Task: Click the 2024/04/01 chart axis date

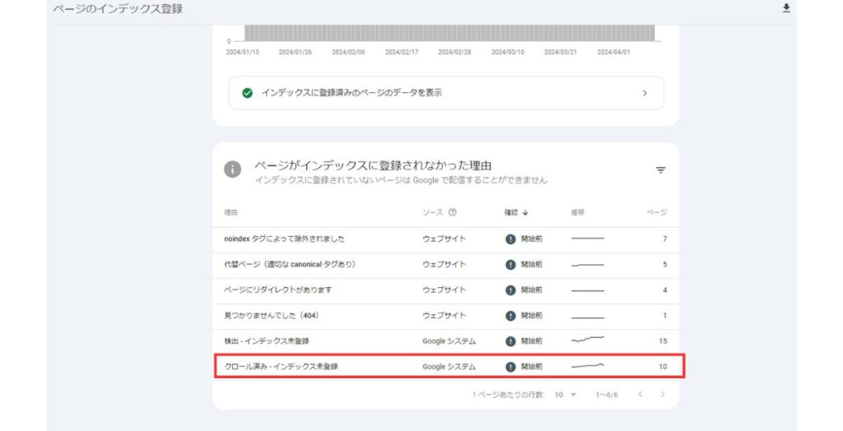Action: (x=613, y=52)
